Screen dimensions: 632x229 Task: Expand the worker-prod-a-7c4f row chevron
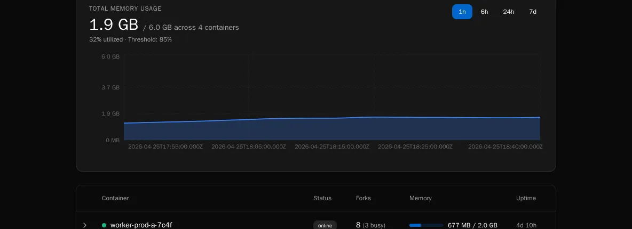click(x=85, y=225)
